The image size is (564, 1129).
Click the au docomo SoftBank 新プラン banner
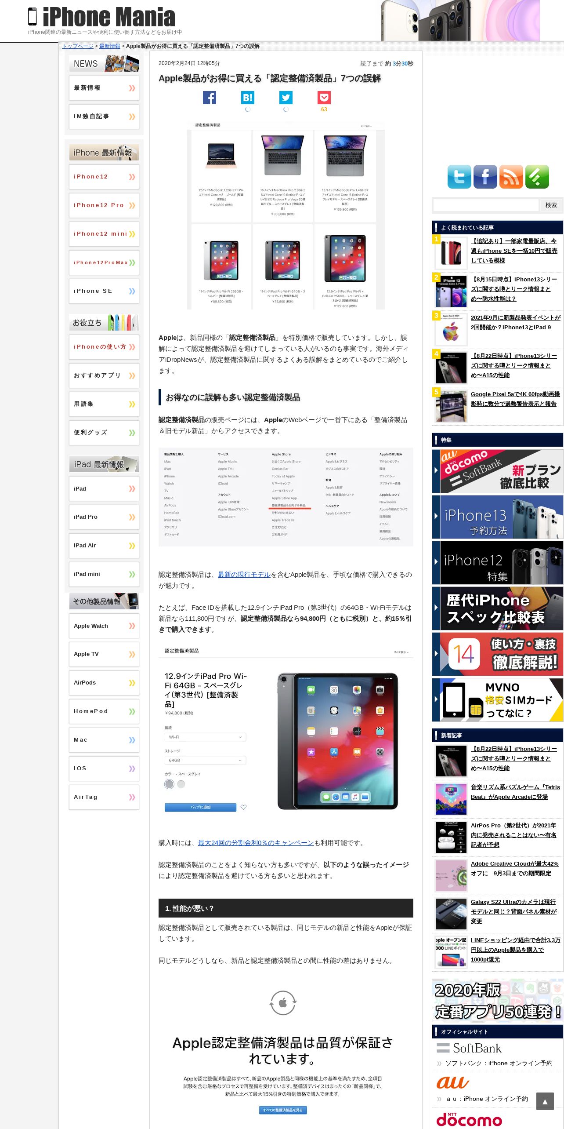[x=498, y=471]
